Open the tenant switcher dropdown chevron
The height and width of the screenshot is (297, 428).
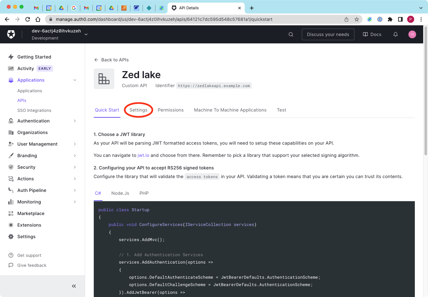coord(86,34)
